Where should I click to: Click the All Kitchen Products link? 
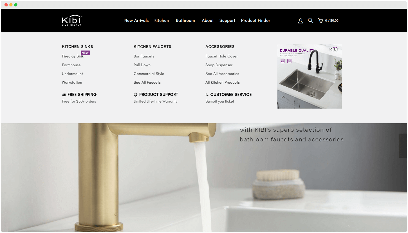(x=223, y=82)
